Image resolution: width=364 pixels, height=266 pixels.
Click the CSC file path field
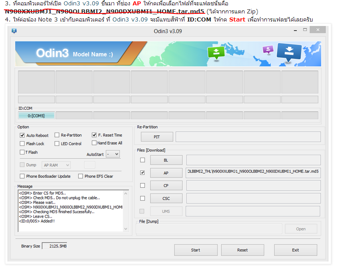click(253, 198)
